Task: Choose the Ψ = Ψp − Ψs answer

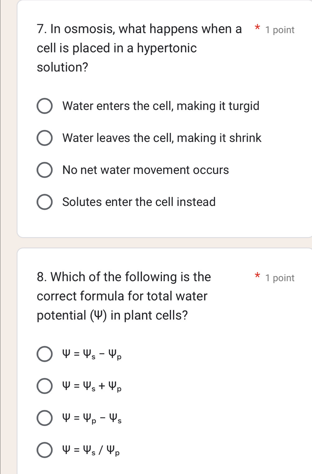Action: [x=45, y=418]
